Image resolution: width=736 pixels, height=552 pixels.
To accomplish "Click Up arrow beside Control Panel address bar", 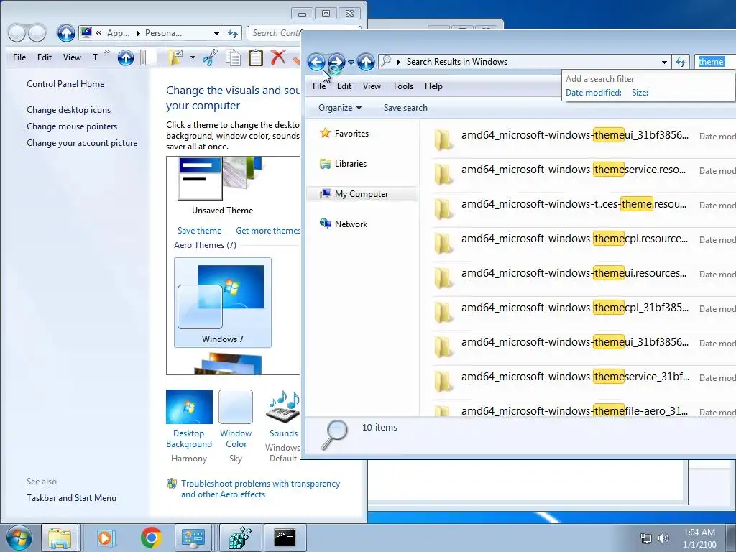I will 66,33.
